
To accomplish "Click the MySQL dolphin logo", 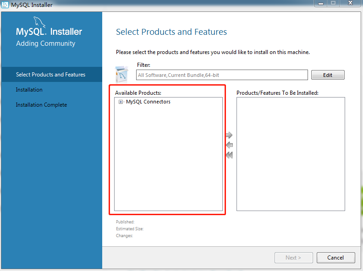I will coord(39,22).
